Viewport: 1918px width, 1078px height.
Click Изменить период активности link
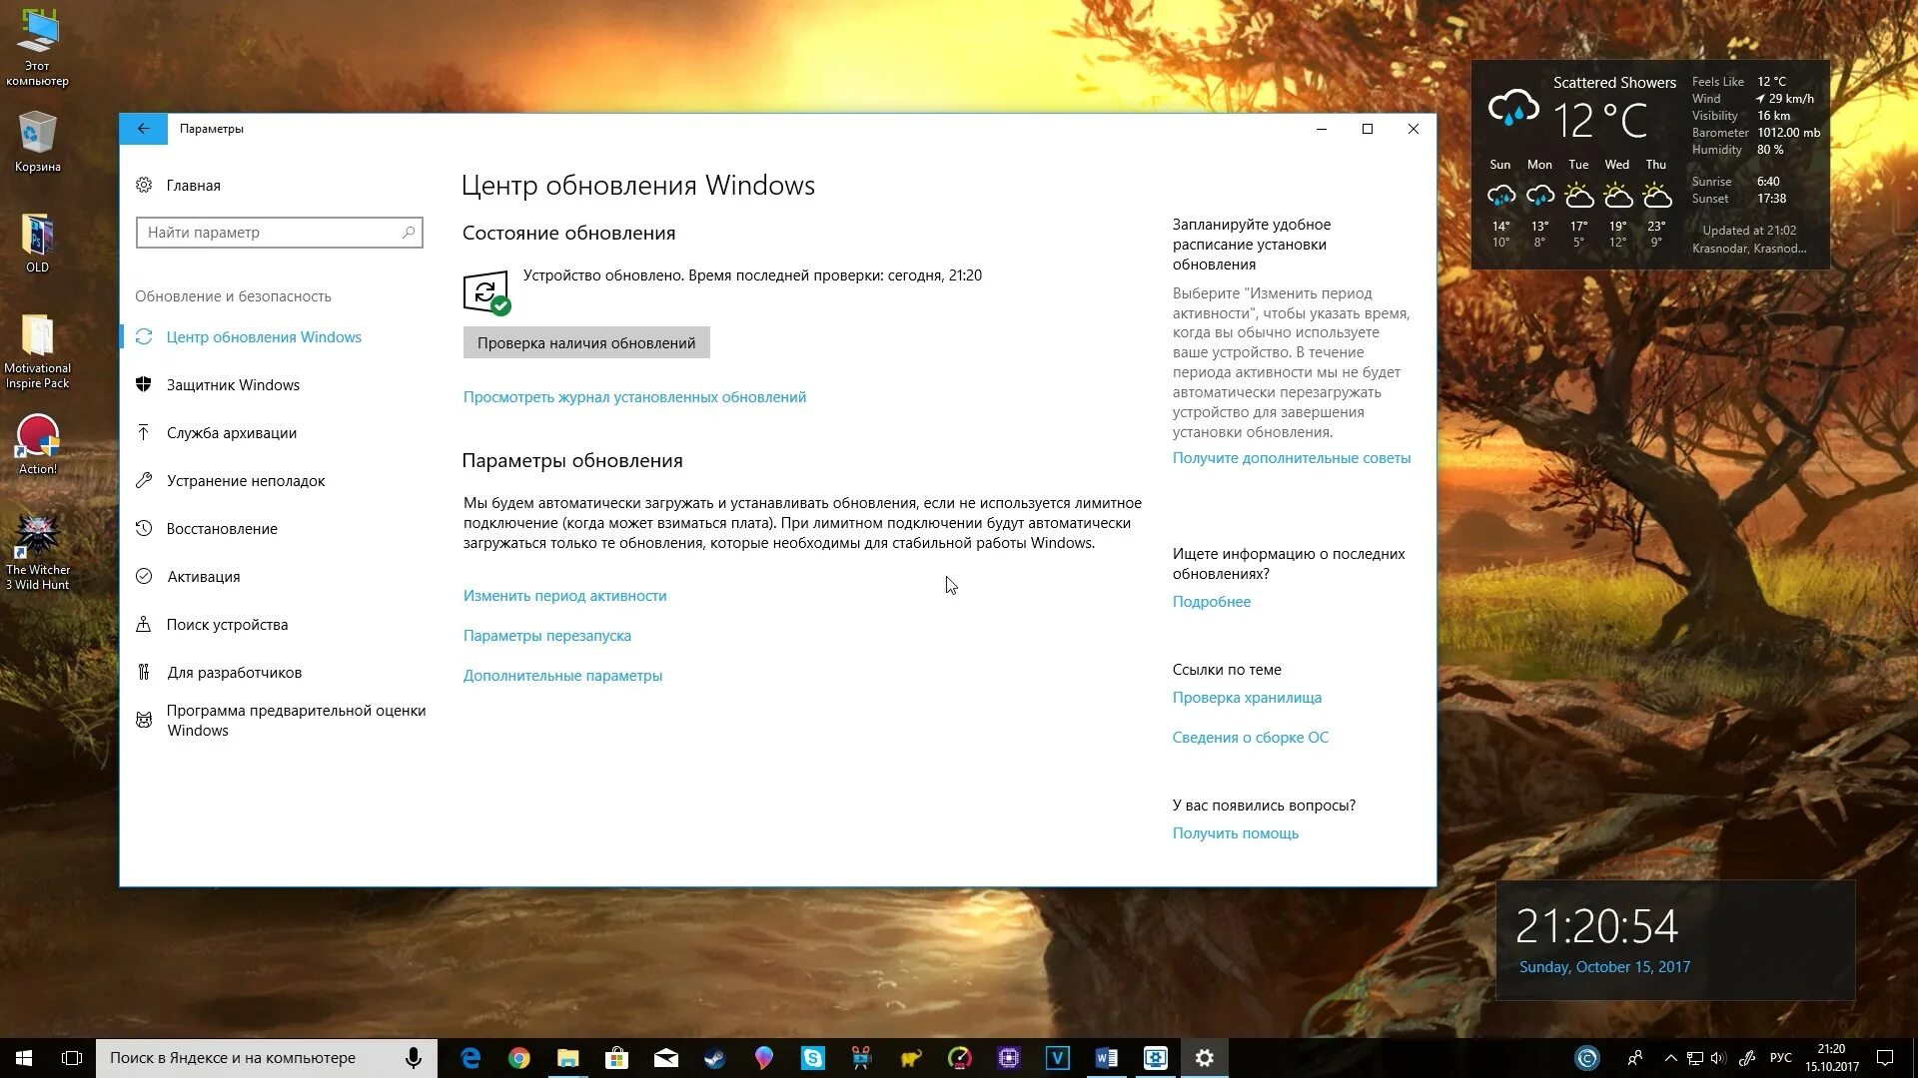564,596
